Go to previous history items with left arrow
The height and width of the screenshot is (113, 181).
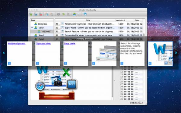(4, 53)
